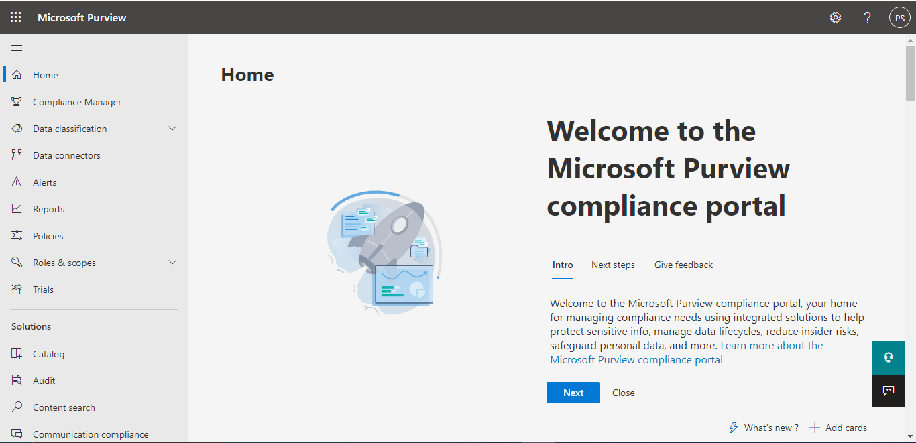Click the Reports chart icon
The width and height of the screenshot is (916, 443).
17,209
